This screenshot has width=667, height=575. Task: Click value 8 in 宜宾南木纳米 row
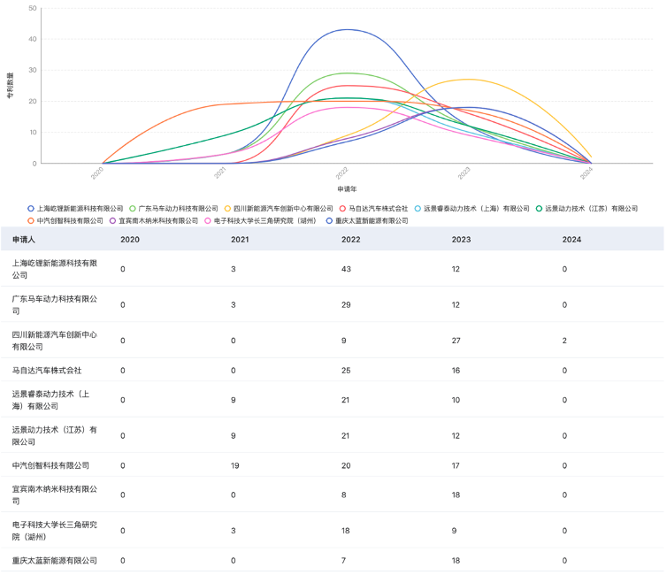(x=344, y=495)
